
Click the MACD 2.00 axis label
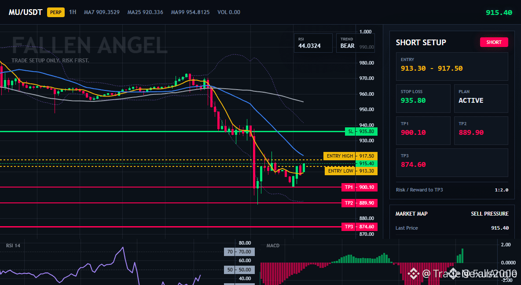[506, 245]
